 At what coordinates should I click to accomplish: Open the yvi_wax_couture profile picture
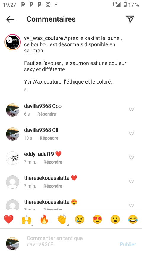pos(12,42)
